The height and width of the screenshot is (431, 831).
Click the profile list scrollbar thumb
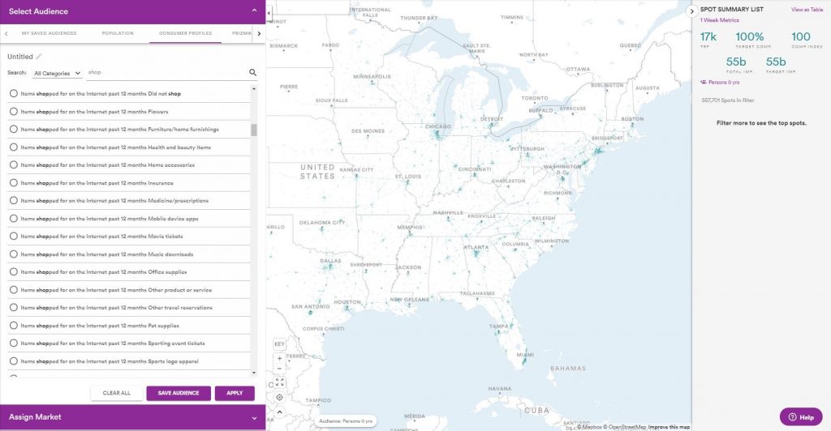click(x=254, y=130)
